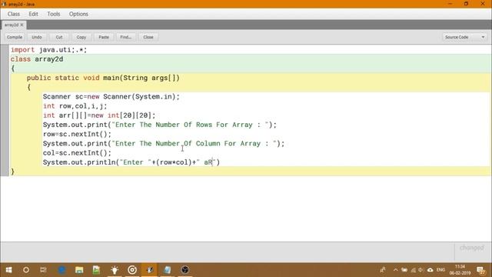Viewport: 492px width, 277px height.
Task: Launch the blue browser icon on taskbar
Action: (x=61, y=270)
